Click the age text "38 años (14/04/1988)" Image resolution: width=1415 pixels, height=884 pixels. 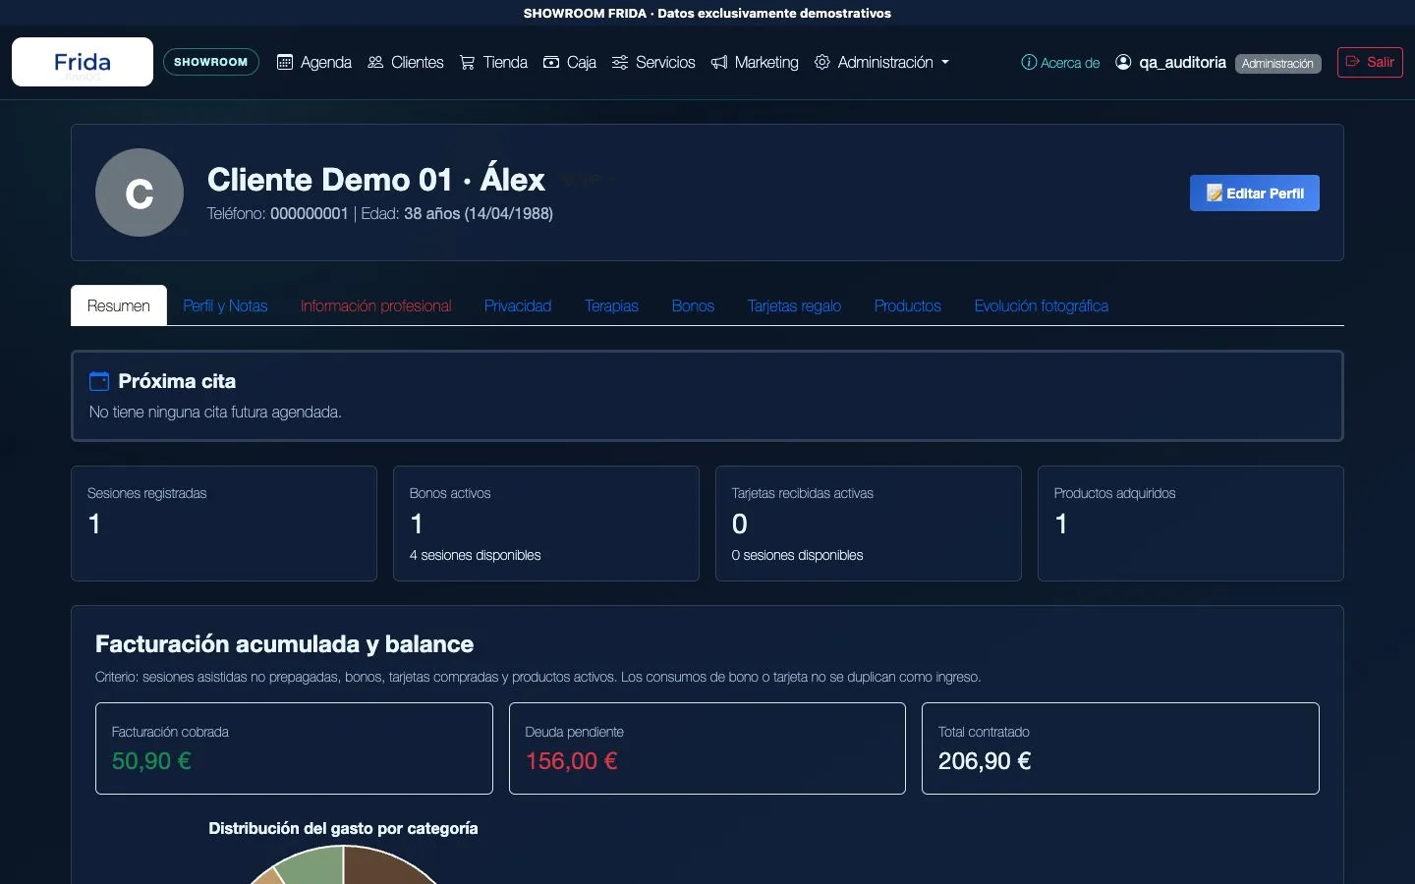coord(479,213)
